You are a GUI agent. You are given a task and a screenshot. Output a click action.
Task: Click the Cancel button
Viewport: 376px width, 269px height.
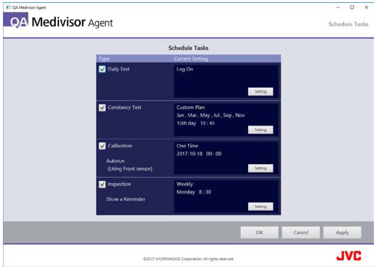click(301, 232)
